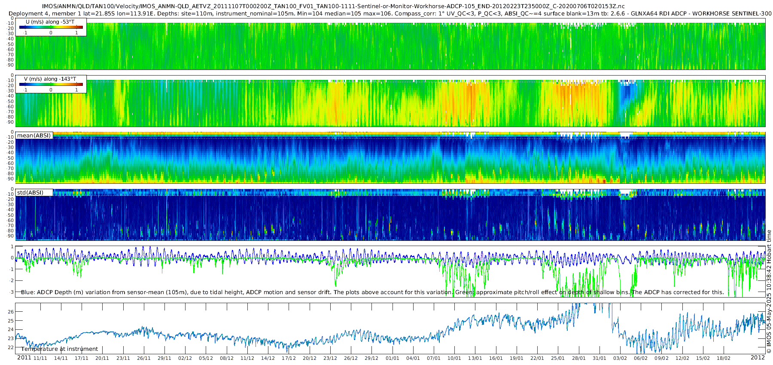Image resolution: width=773 pixels, height=365 pixels.
Task: Select the 23/11 date tick label
Action: pyautogui.click(x=123, y=358)
